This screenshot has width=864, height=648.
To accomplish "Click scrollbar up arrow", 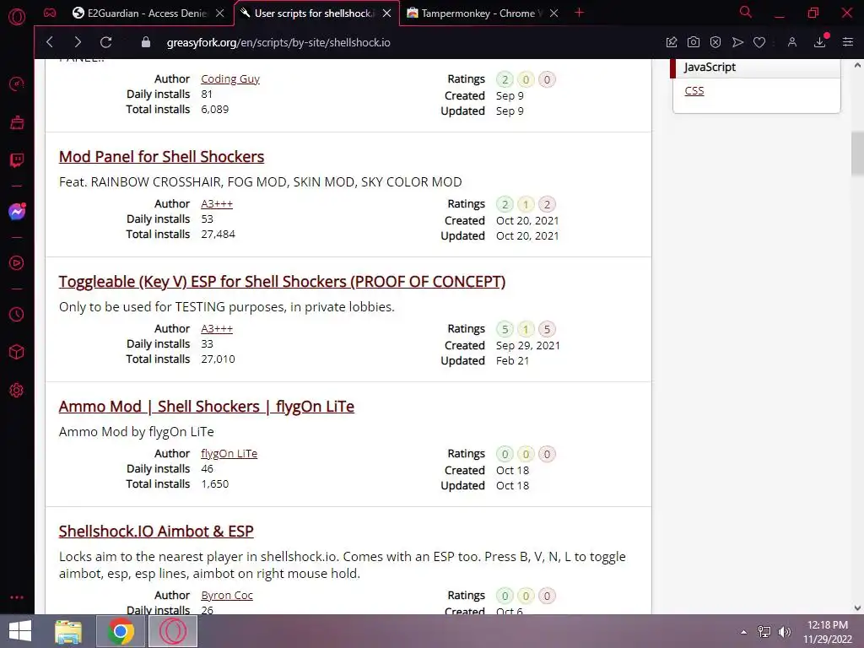I will [x=857, y=65].
